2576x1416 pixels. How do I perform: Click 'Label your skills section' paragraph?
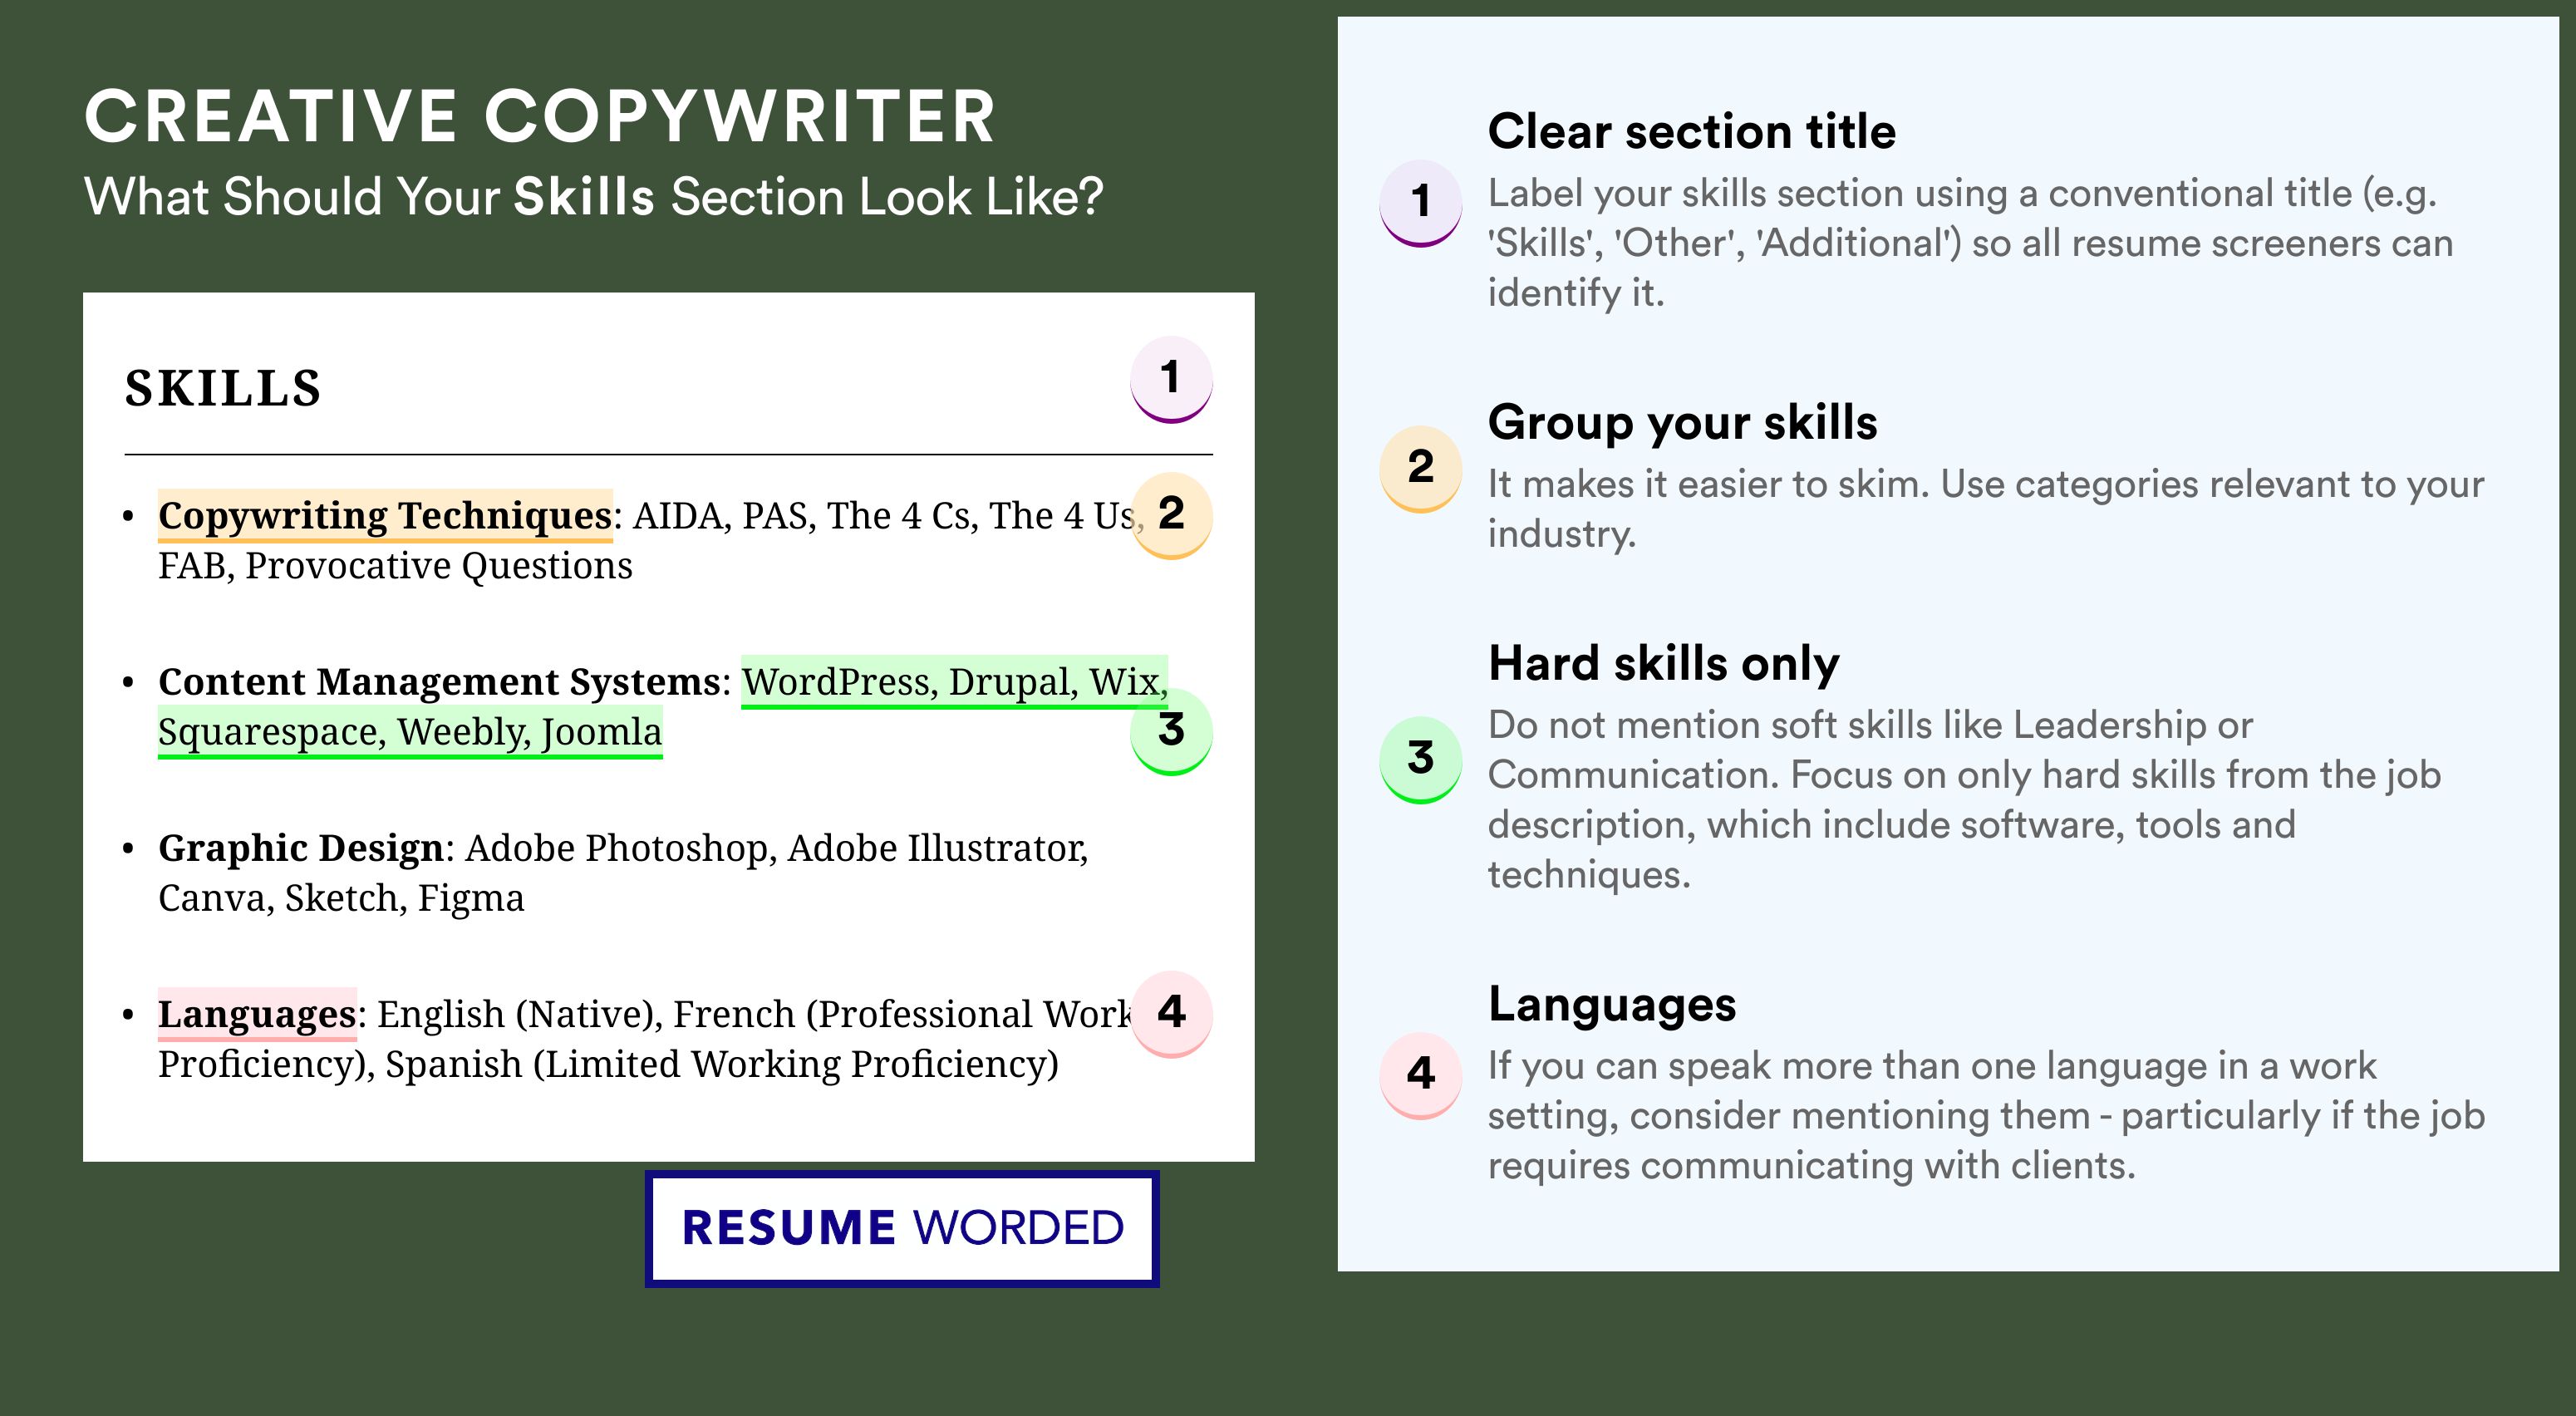pyautogui.click(x=1970, y=243)
